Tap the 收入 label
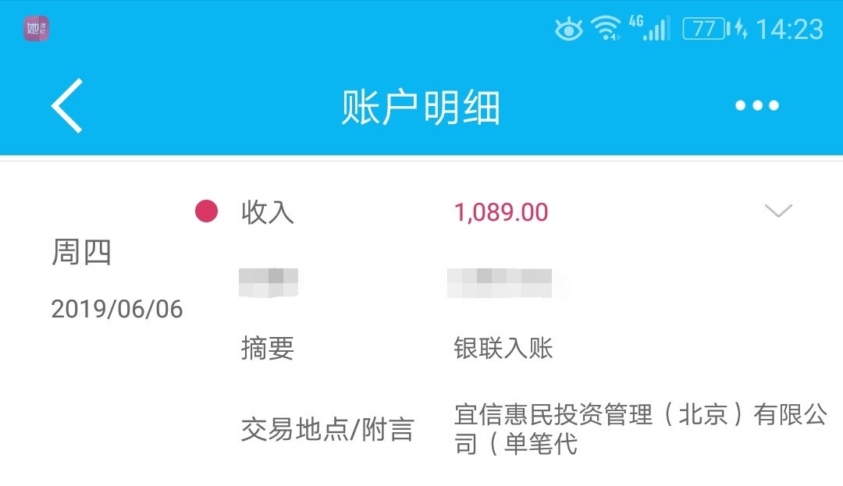Screen dimensions: 843x486 267,212
